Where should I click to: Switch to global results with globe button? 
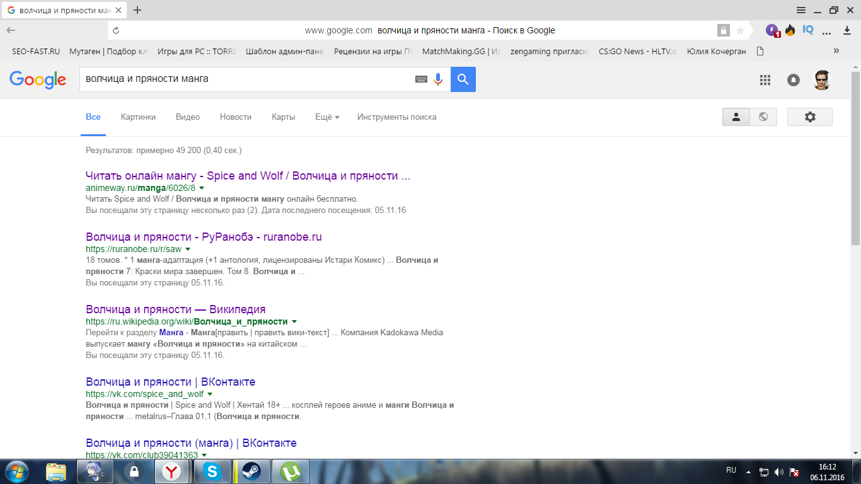tap(763, 117)
